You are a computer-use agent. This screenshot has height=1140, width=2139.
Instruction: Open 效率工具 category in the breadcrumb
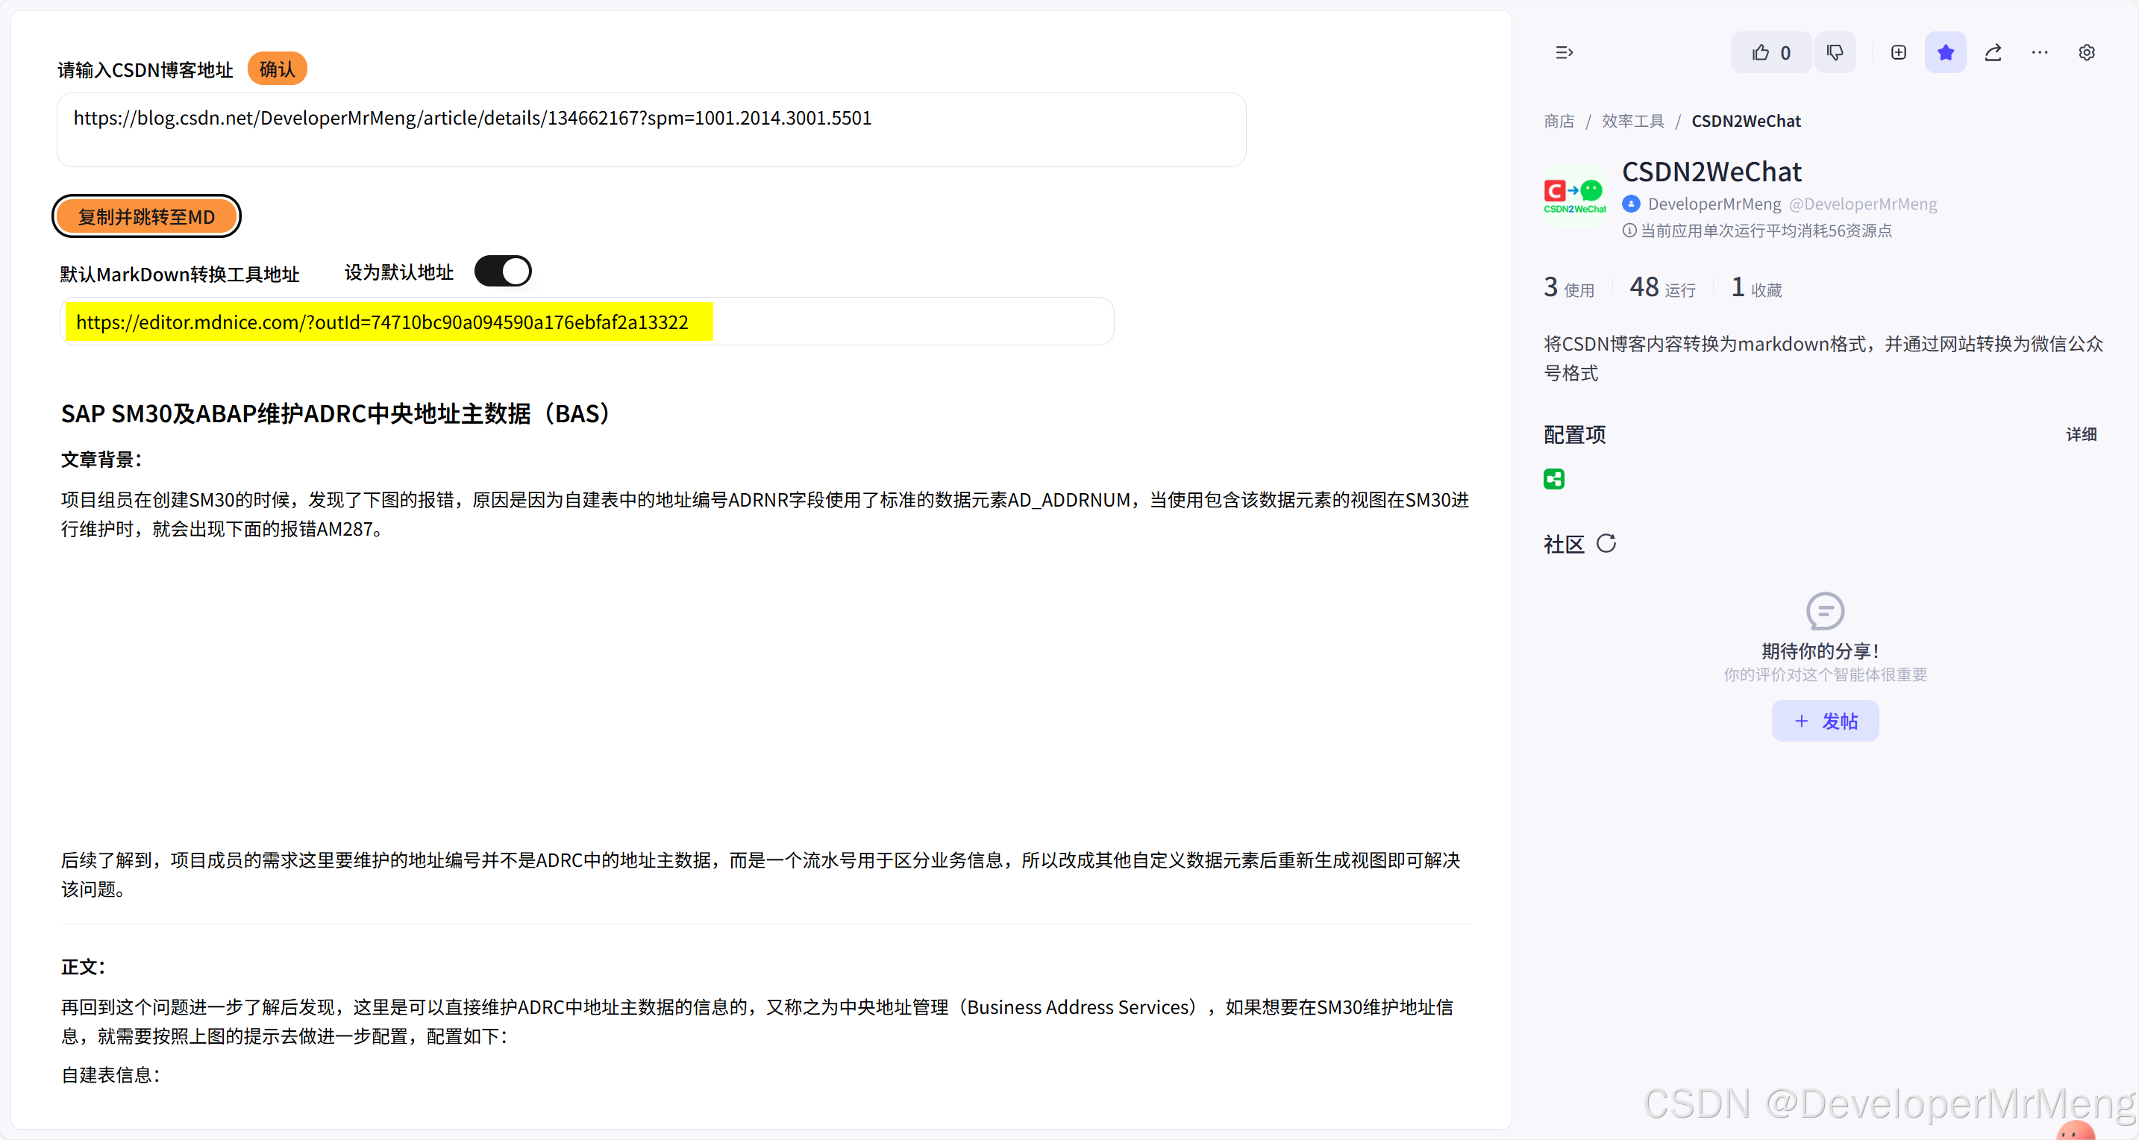coord(1632,121)
